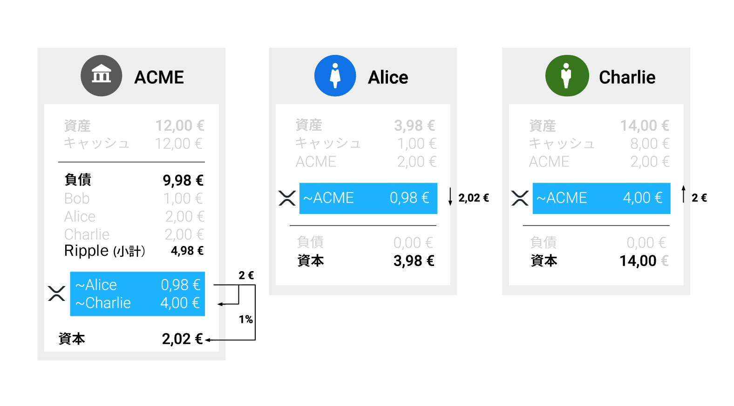Image resolution: width=734 pixels, height=406 pixels.
Task: Click the ACME title text
Action: click(x=159, y=77)
